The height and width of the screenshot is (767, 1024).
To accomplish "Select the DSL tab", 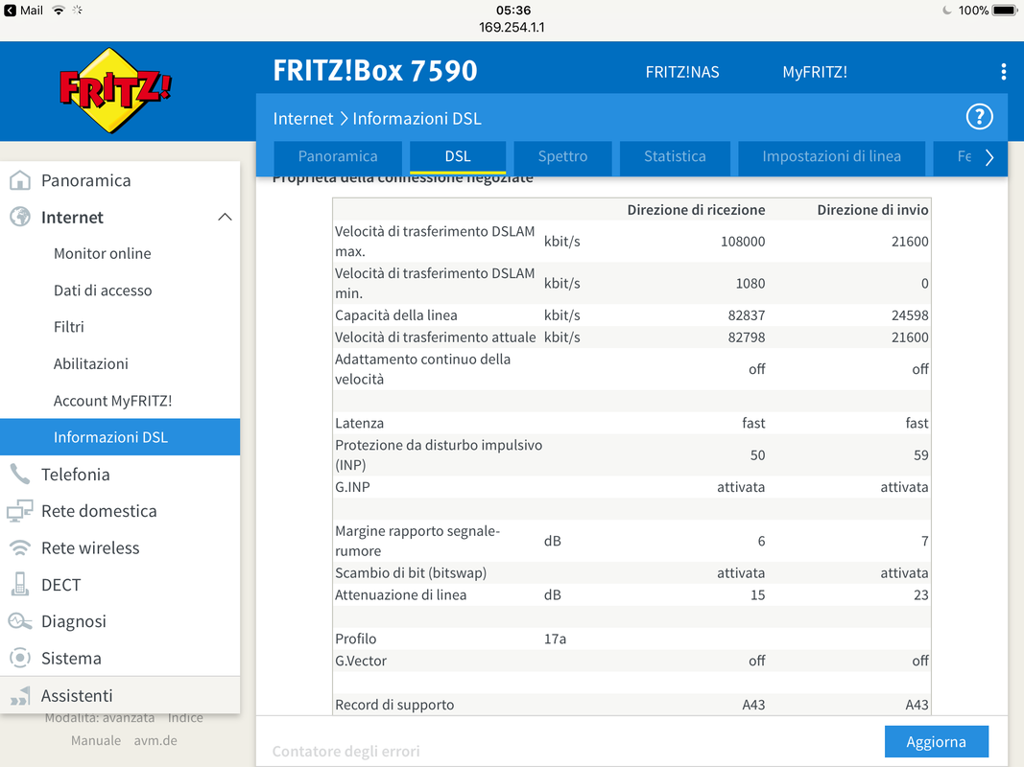I will (458, 157).
